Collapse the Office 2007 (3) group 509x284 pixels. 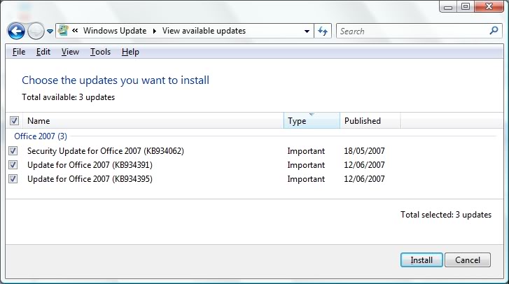tap(41, 136)
